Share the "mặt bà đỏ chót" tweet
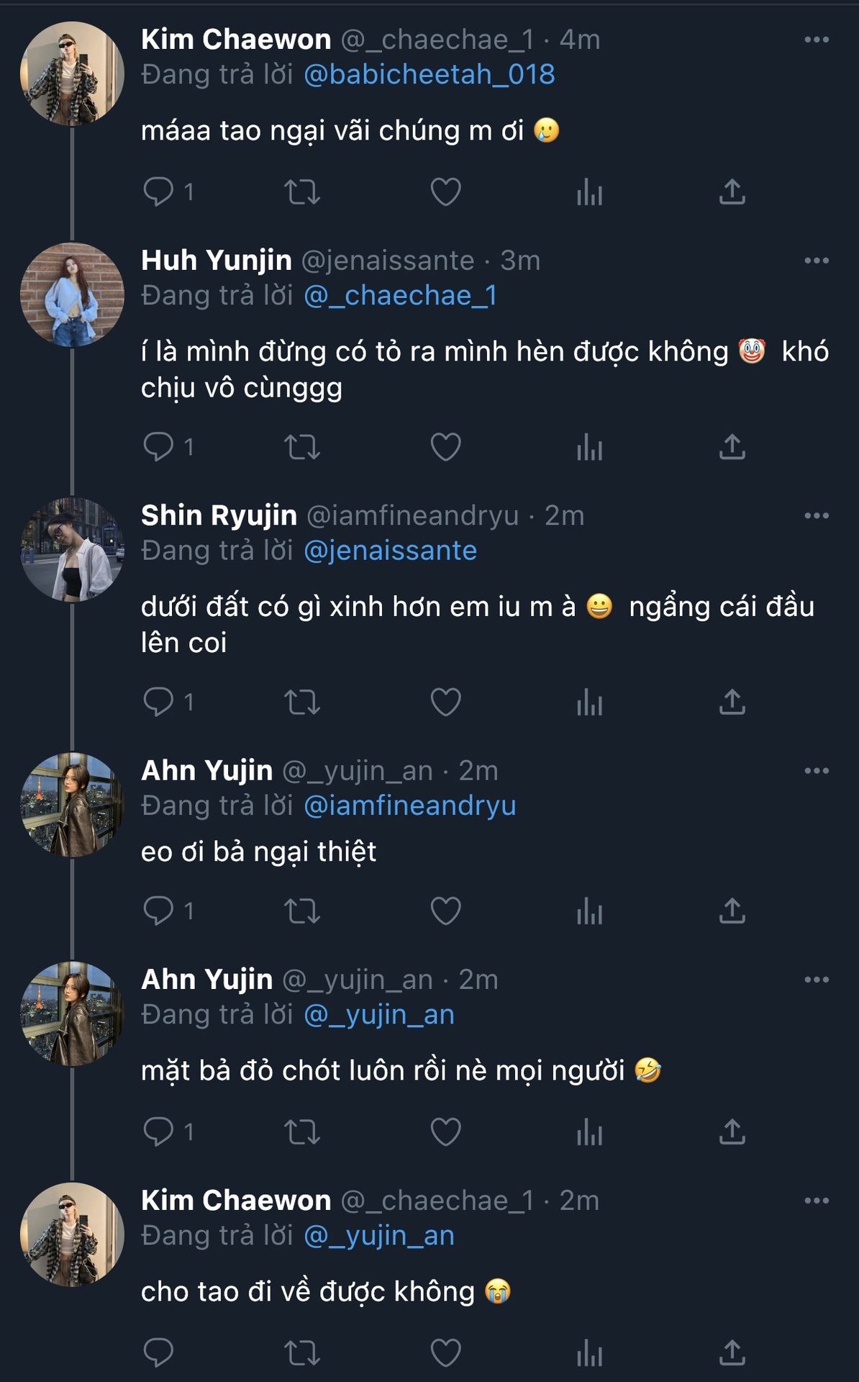 [x=732, y=1132]
